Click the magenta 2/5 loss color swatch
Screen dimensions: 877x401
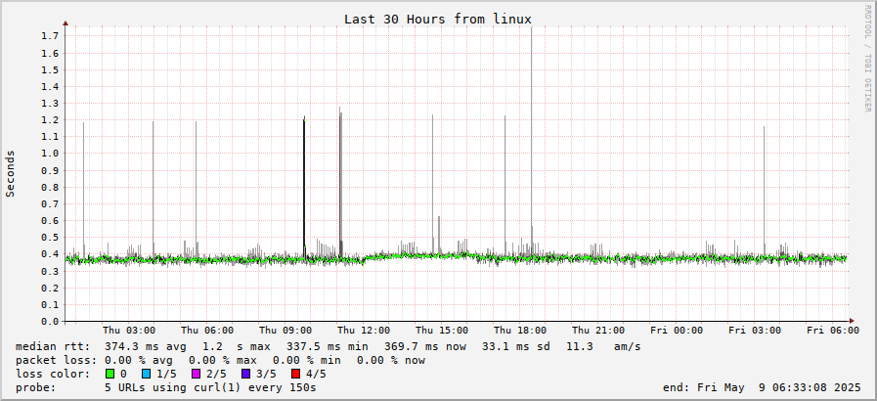click(197, 374)
